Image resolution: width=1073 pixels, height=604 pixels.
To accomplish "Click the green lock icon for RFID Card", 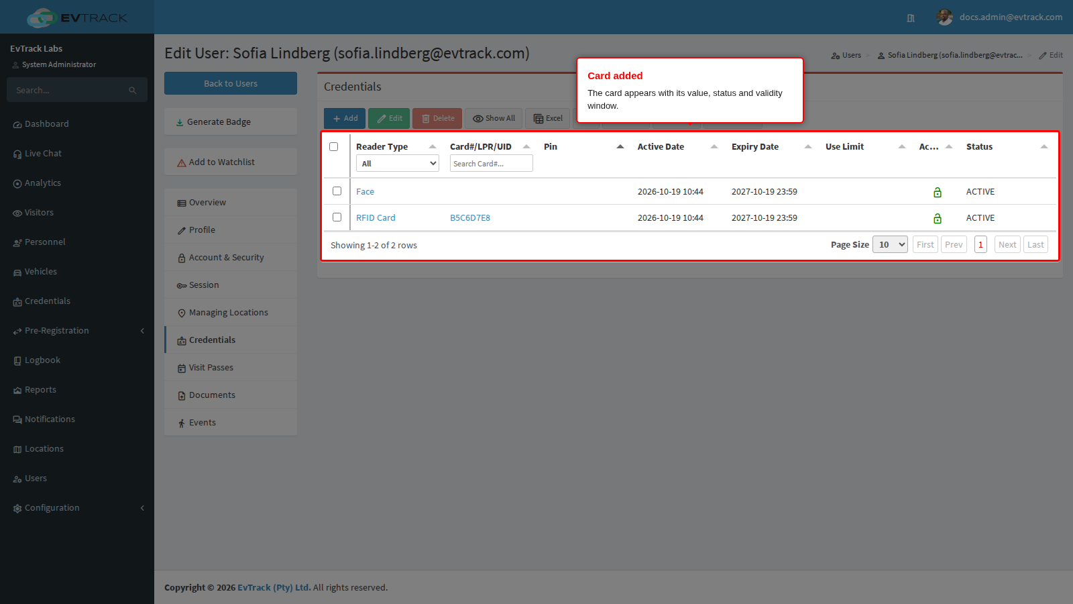I will pos(938,218).
